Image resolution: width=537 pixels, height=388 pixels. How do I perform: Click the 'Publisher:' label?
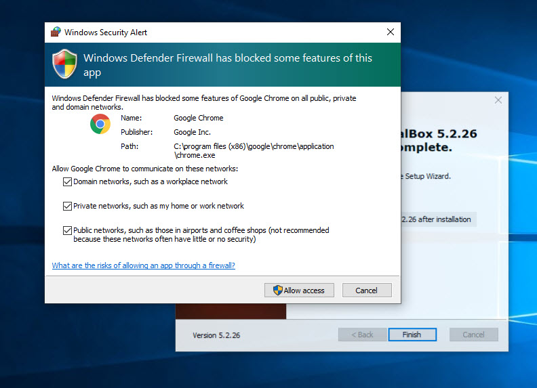[x=137, y=132]
